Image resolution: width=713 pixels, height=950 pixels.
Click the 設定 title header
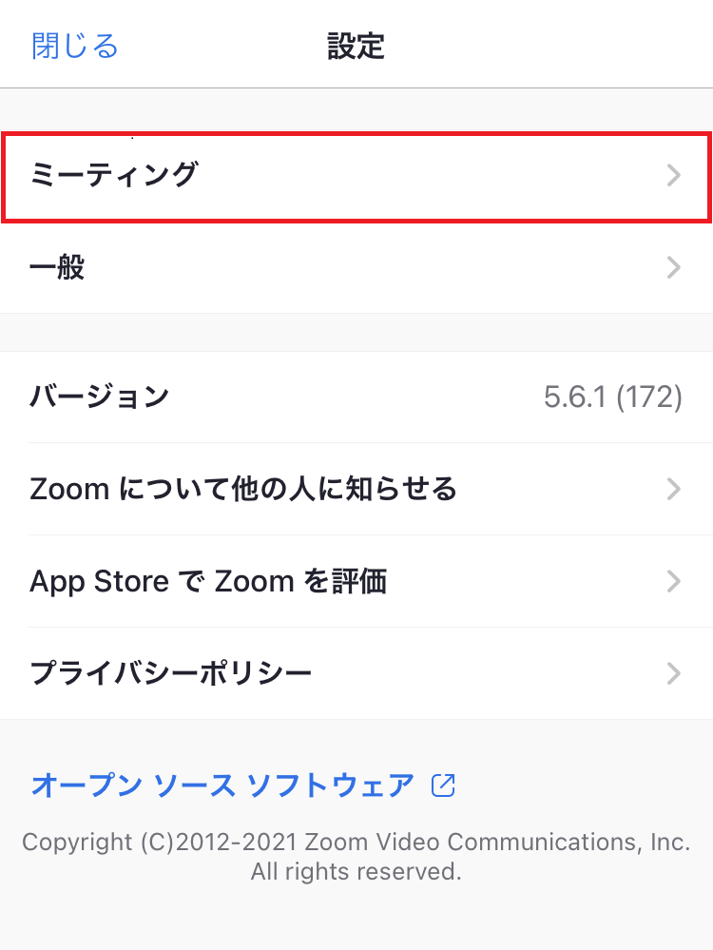[x=356, y=46]
